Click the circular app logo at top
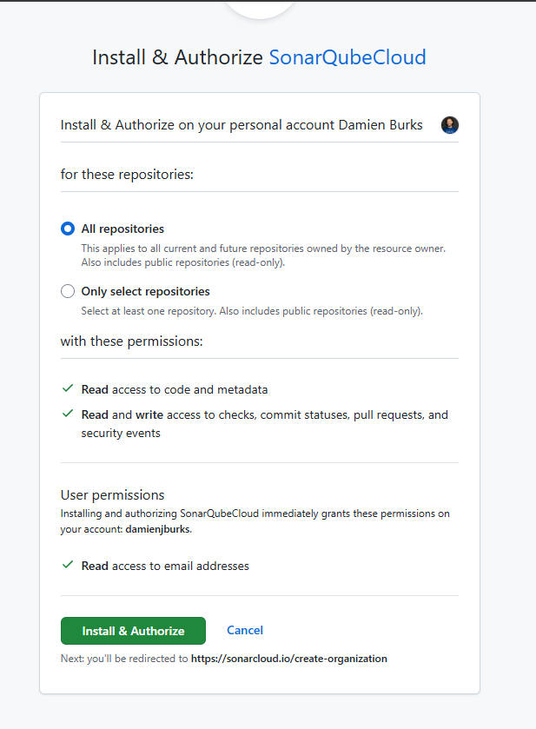Image resolution: width=536 pixels, height=729 pixels. [260, 7]
